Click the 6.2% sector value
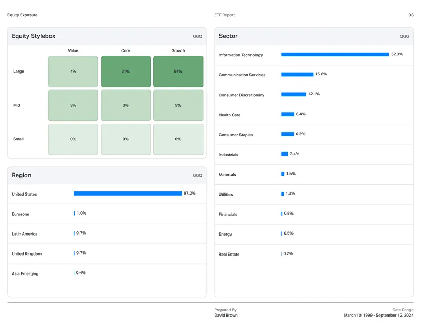This screenshot has width=421, height=325. pos(300,134)
